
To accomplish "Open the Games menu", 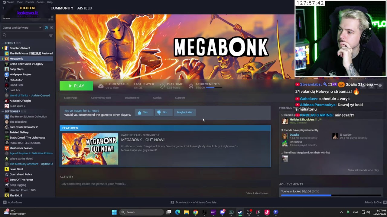I will click(41, 2).
